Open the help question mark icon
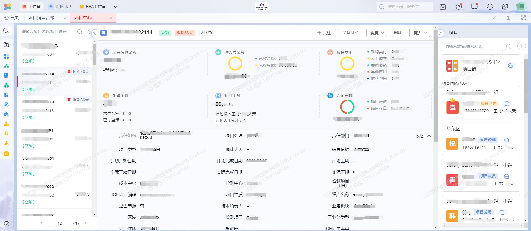 [x=459, y=7]
